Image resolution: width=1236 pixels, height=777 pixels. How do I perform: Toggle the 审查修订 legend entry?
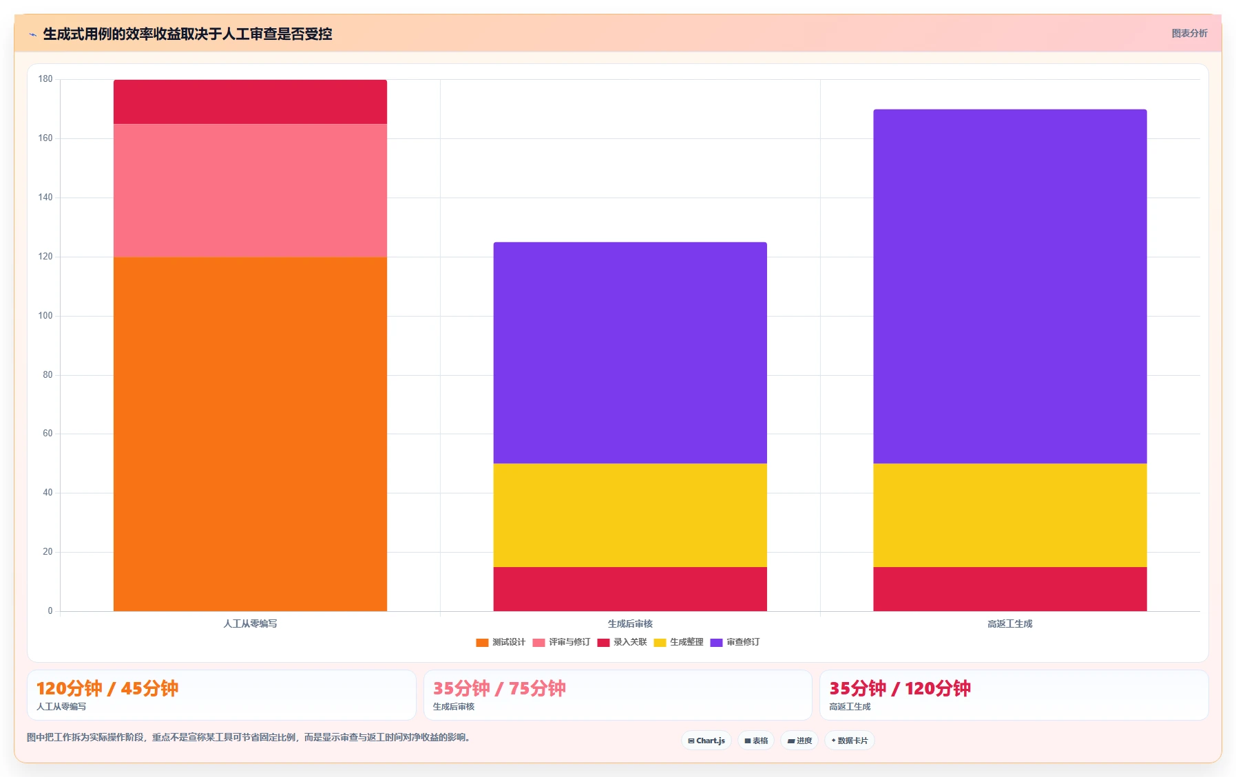pyautogui.click(x=735, y=642)
